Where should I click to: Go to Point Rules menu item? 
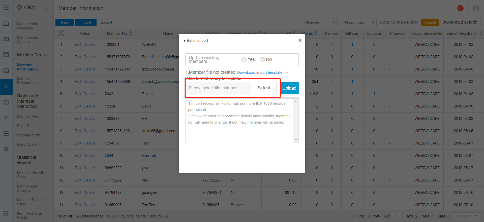click(x=27, y=126)
